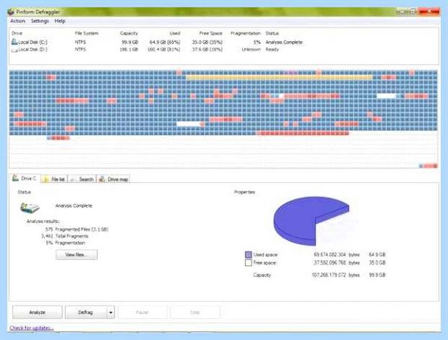Click the View files button

click(x=77, y=255)
